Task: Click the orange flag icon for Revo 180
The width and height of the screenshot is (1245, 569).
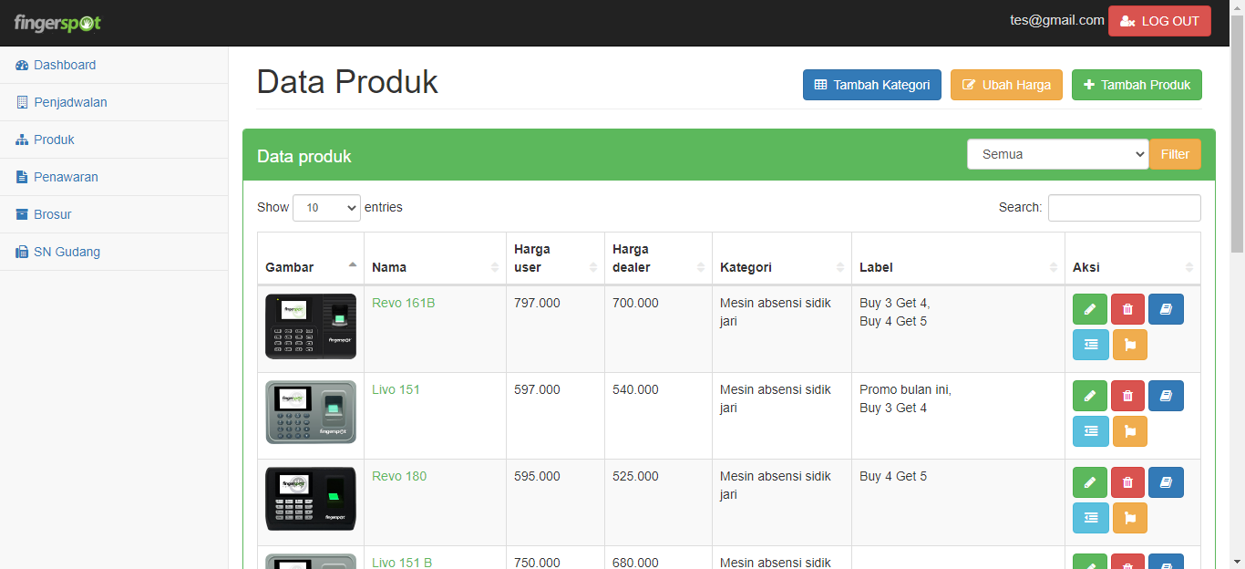Action: (x=1129, y=518)
